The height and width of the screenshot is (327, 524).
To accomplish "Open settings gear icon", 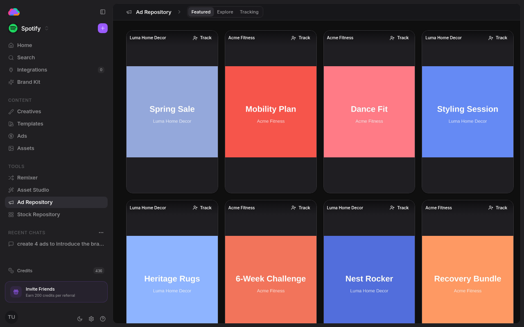I will pos(91,319).
